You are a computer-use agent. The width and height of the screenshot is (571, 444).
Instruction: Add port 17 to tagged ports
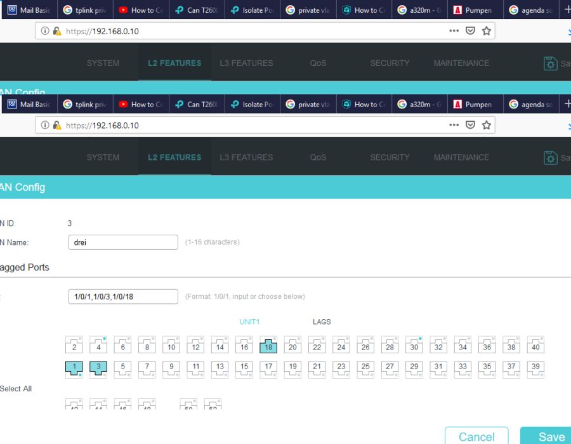(x=268, y=369)
